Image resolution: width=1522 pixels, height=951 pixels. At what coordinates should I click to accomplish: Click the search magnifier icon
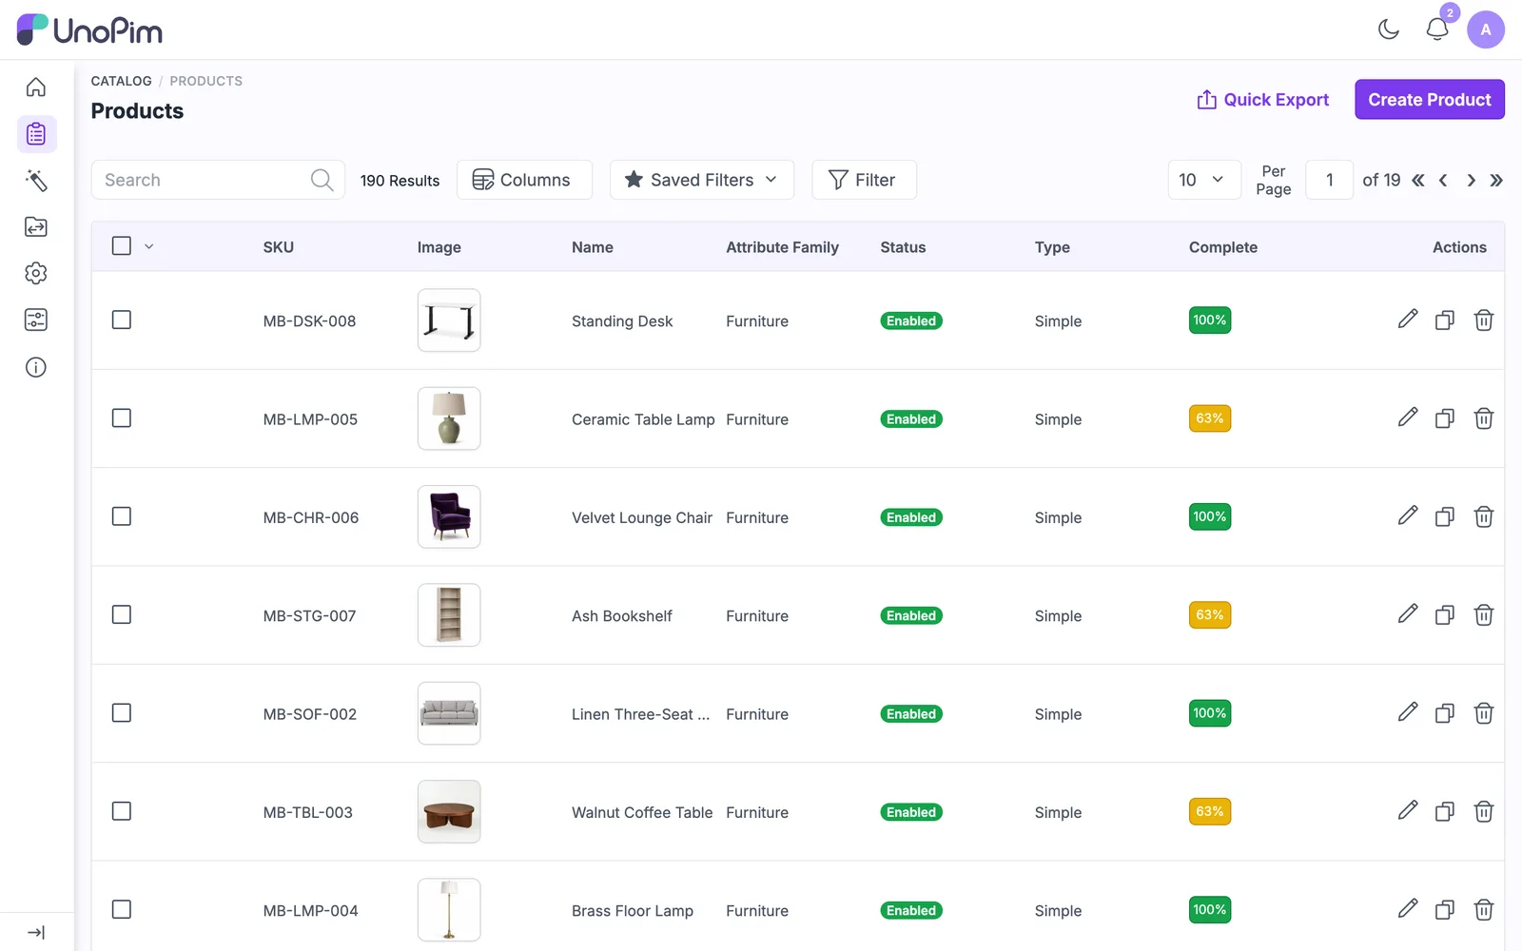tap(322, 180)
